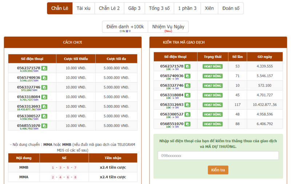Select the Xiên tab
This screenshot has width=291, height=184.
209,8
